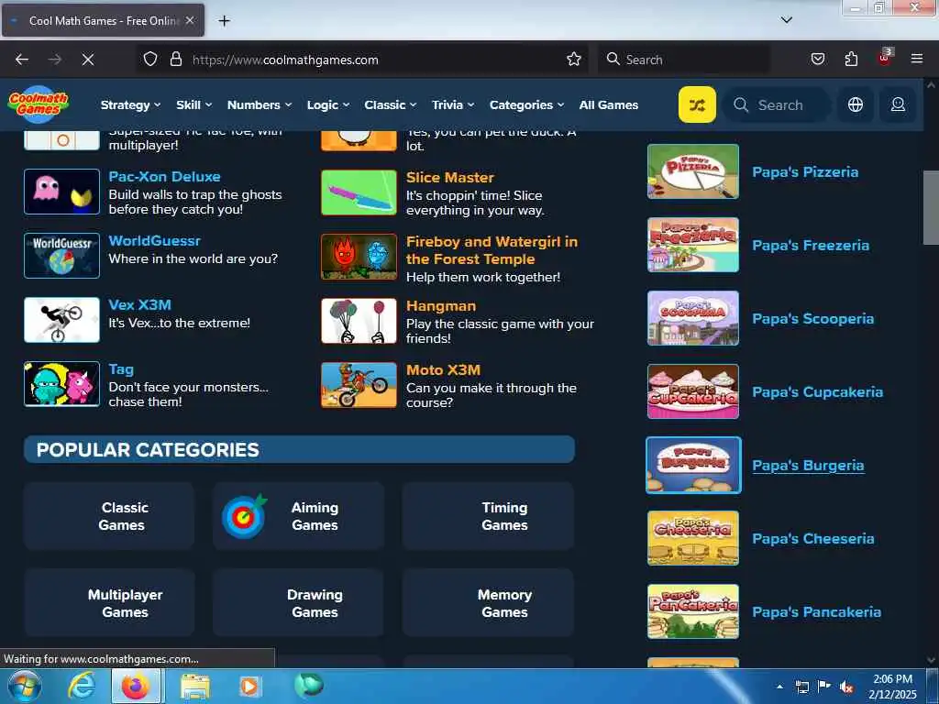Open Papa's Cupcakeria link
The image size is (939, 704).
pyautogui.click(x=817, y=392)
